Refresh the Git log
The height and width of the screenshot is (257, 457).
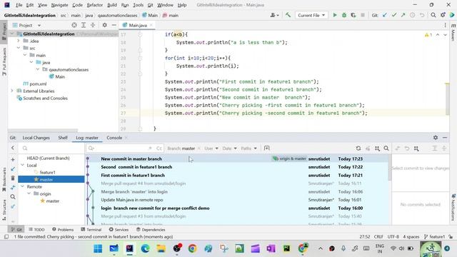(358, 148)
